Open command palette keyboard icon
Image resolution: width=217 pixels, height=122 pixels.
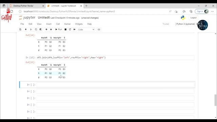pyautogui.click(x=99, y=29)
